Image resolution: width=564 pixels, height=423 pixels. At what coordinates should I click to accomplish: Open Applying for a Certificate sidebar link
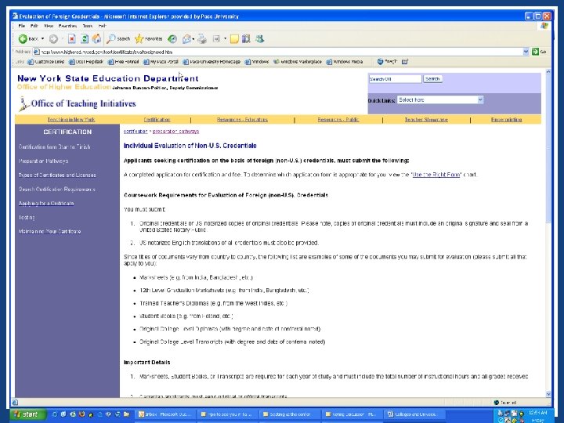tap(46, 203)
